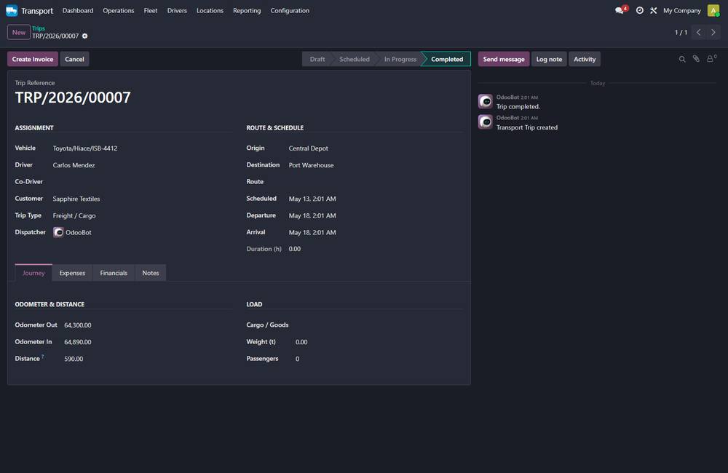
Task: Click the OdooBot dispatcher avatar
Action: 58,232
